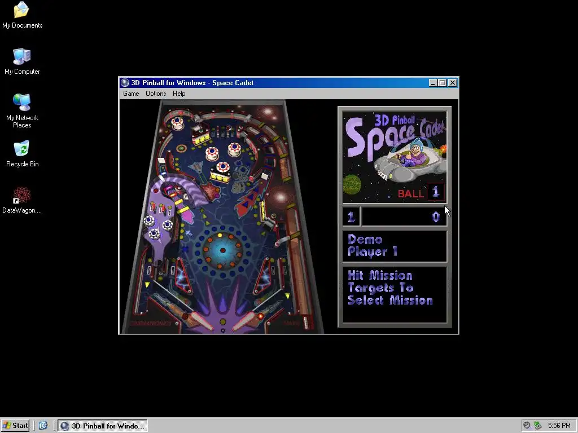Select the Recycle Bin icon
The width and height of the screenshot is (578, 433).
pyautogui.click(x=22, y=154)
